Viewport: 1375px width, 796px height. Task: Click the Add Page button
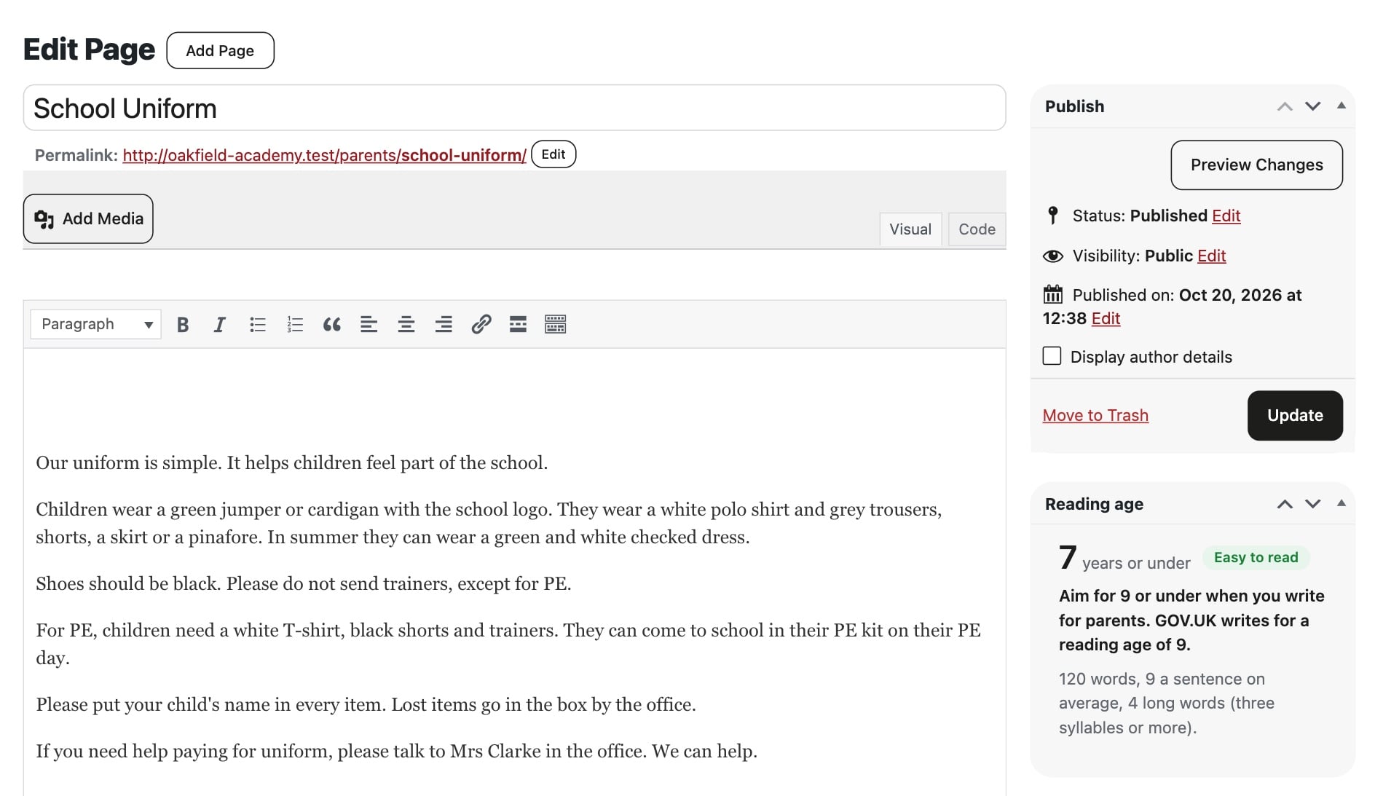pyautogui.click(x=220, y=50)
